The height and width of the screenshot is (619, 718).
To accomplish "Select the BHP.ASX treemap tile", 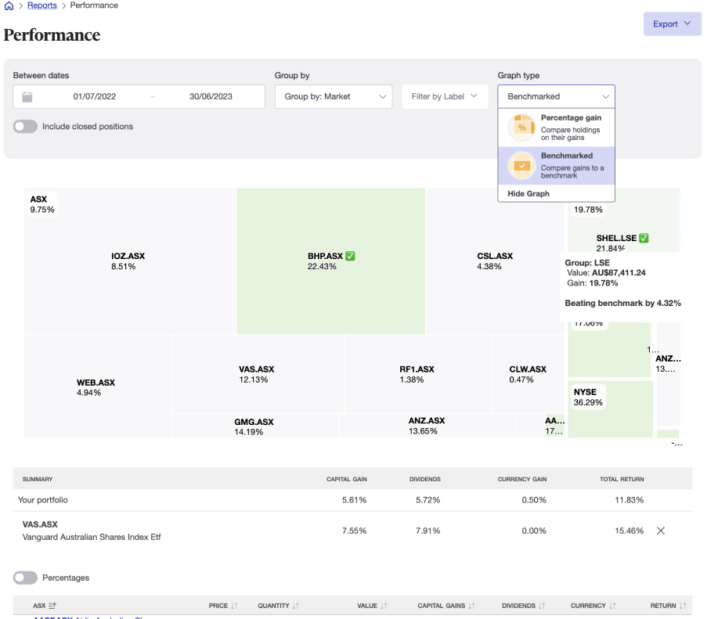I will coord(330,261).
